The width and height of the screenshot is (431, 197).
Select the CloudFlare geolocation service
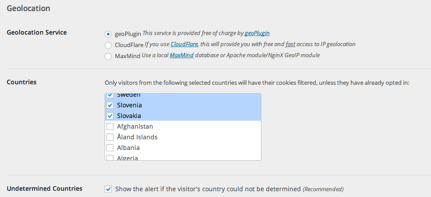(x=108, y=45)
